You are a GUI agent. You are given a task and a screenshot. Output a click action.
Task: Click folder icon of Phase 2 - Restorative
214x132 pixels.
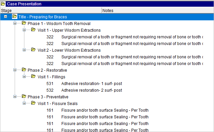(24, 70)
